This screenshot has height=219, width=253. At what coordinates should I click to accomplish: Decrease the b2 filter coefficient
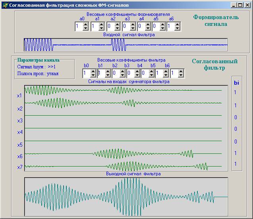[122, 75]
